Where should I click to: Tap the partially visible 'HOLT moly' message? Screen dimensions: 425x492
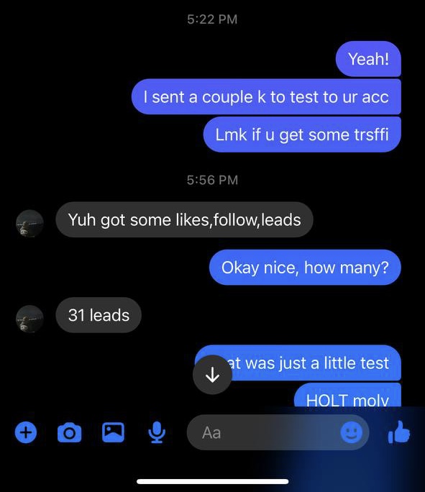347,395
